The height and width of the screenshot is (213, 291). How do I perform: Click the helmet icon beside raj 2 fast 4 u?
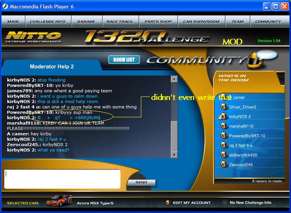224,145
